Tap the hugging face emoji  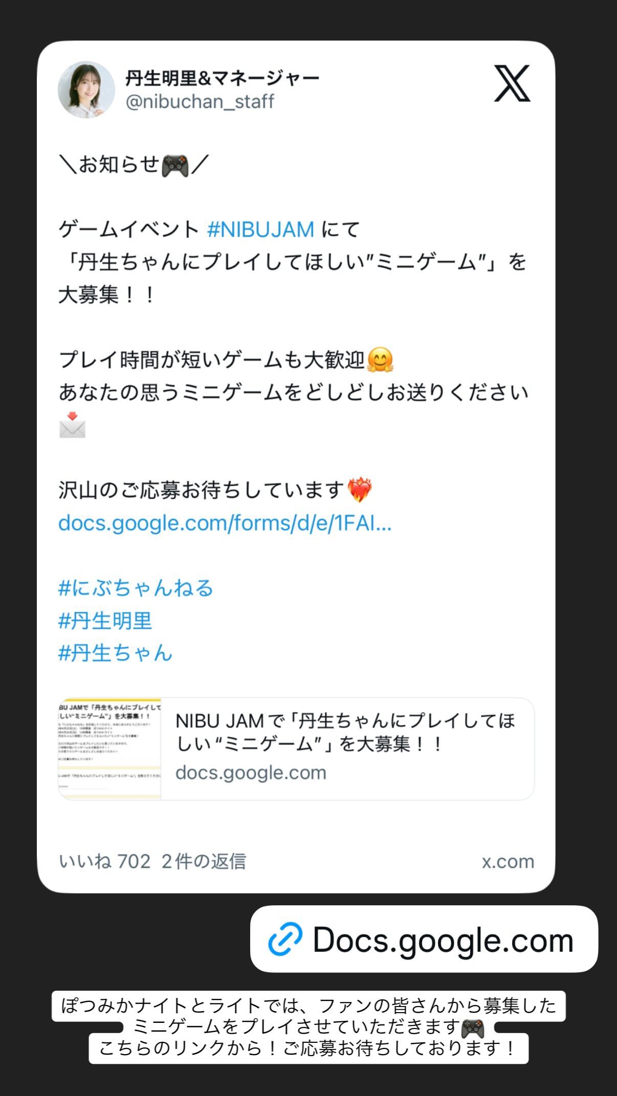tap(380, 360)
